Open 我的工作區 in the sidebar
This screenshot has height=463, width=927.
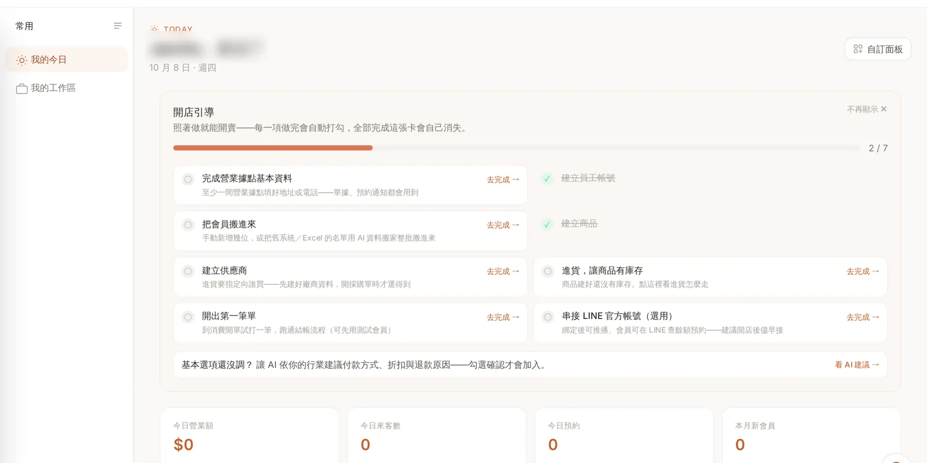[x=67, y=88]
